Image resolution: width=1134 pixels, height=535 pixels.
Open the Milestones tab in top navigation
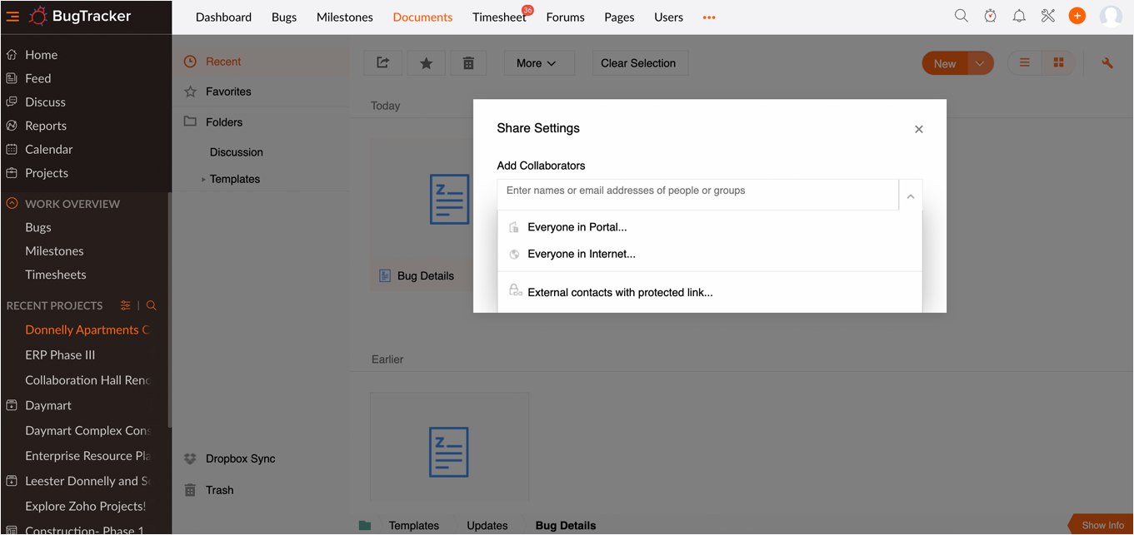[x=344, y=17]
